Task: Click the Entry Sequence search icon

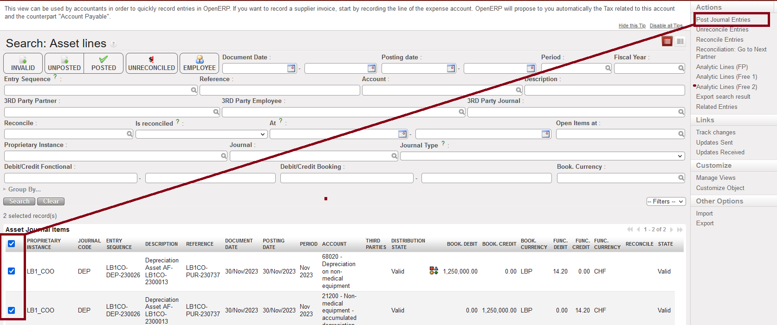Action: pos(194,90)
